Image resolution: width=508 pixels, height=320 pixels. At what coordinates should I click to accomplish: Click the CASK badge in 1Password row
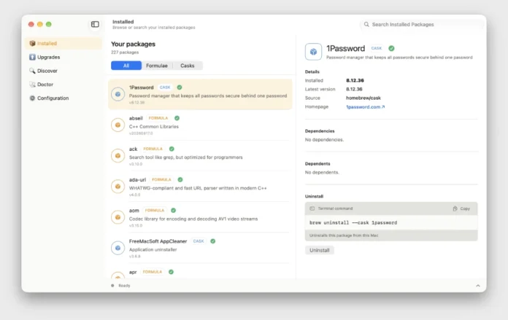(165, 87)
